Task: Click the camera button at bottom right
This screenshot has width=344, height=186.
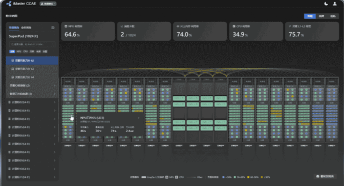Action: pyautogui.click(x=325, y=176)
